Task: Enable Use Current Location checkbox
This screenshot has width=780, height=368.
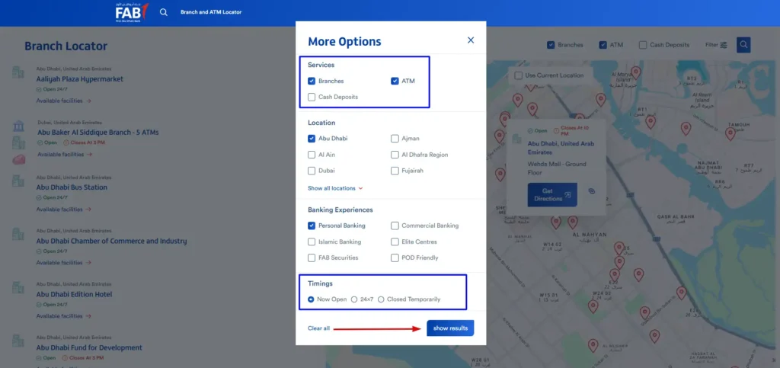Action: pyautogui.click(x=518, y=75)
